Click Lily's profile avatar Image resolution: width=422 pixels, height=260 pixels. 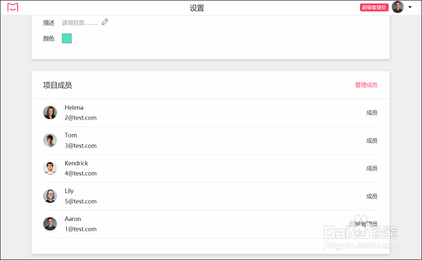[50, 196]
